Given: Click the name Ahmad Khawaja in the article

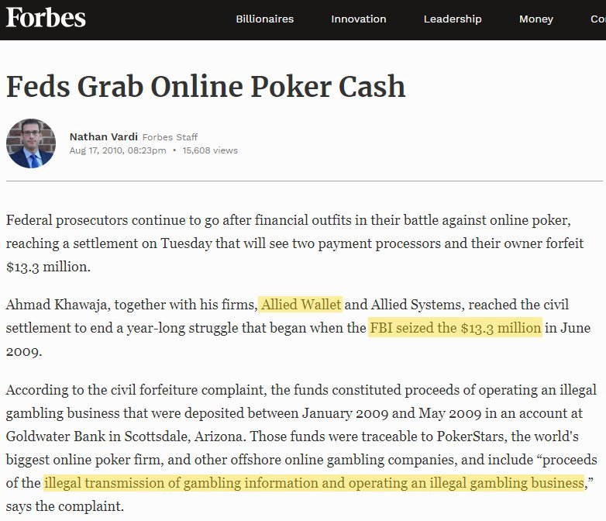Looking at the screenshot, I should pos(57,305).
